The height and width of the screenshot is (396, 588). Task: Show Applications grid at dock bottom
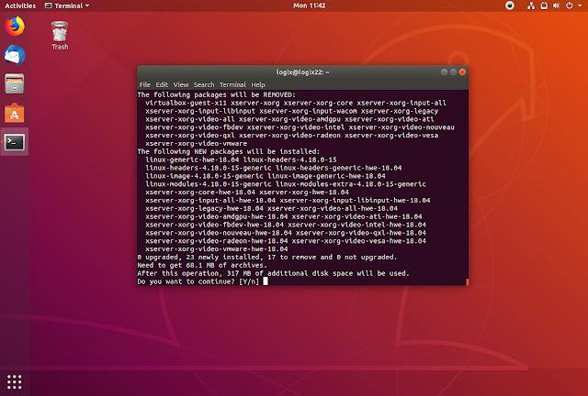coord(16,380)
